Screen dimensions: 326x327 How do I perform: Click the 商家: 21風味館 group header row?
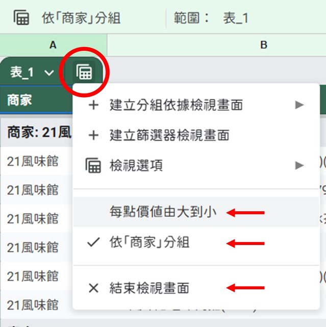(x=36, y=132)
